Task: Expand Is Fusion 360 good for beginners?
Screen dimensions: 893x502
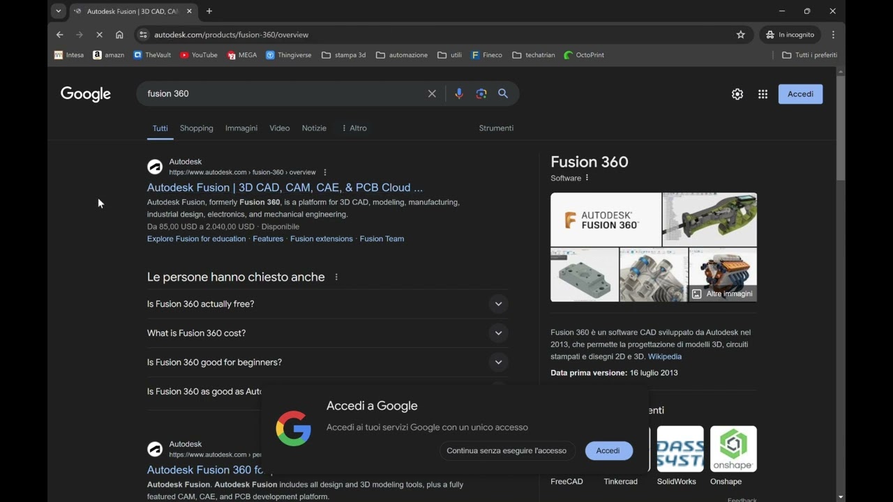Action: (x=327, y=363)
